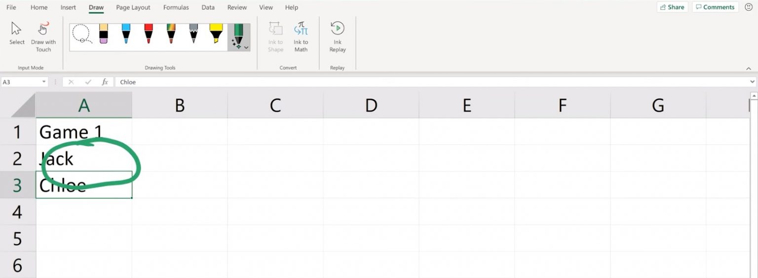Click the Ink to Math button

(x=301, y=36)
